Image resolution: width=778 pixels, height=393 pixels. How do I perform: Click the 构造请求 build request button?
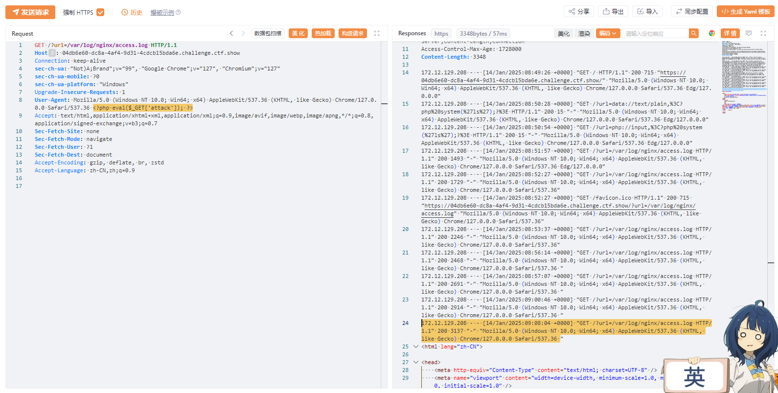[353, 33]
